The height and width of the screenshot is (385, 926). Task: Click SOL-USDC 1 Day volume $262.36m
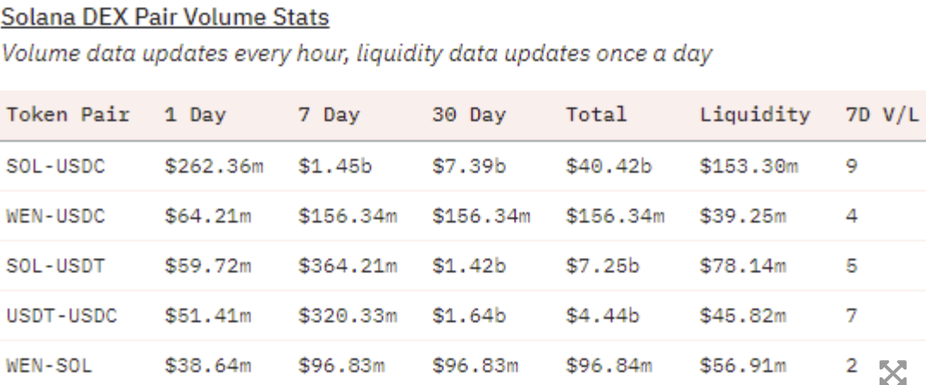pos(213,166)
